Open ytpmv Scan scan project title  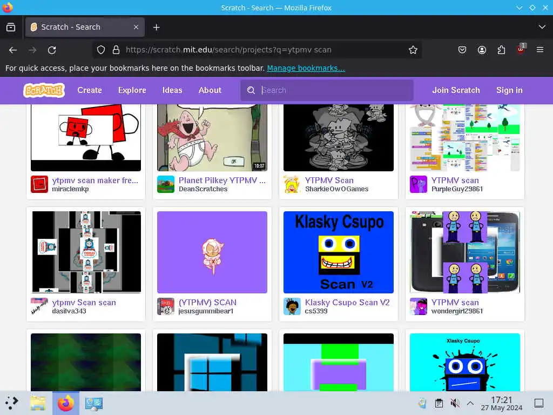(84, 303)
